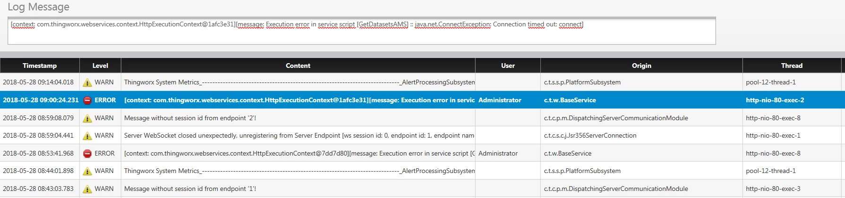
Task: Click warning icon in 08:43:03.783 row
Action: pos(87,189)
